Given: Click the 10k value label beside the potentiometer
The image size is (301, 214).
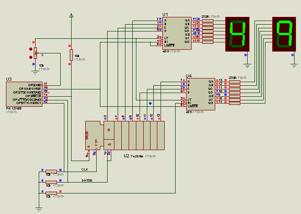Looking at the screenshot, I should [42, 66].
